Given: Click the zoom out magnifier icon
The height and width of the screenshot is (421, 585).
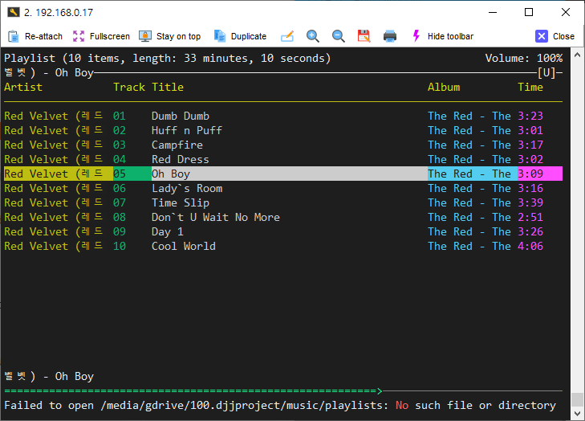Looking at the screenshot, I should (x=339, y=36).
